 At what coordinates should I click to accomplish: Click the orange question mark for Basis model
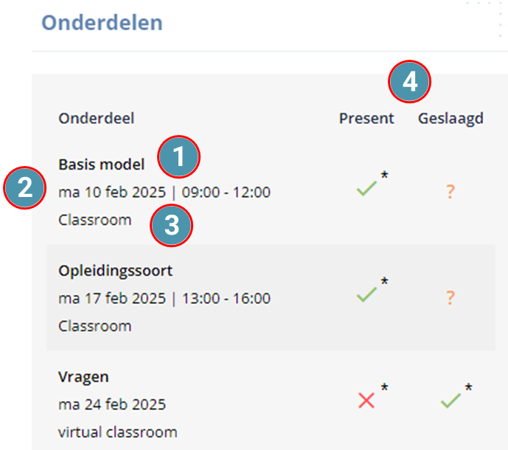[x=450, y=192]
